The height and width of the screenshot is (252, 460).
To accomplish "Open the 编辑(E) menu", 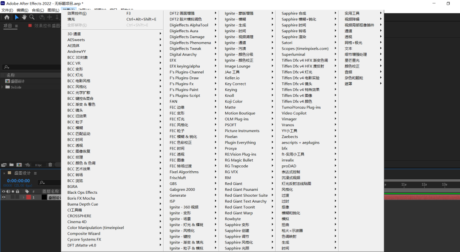I will 22,10.
